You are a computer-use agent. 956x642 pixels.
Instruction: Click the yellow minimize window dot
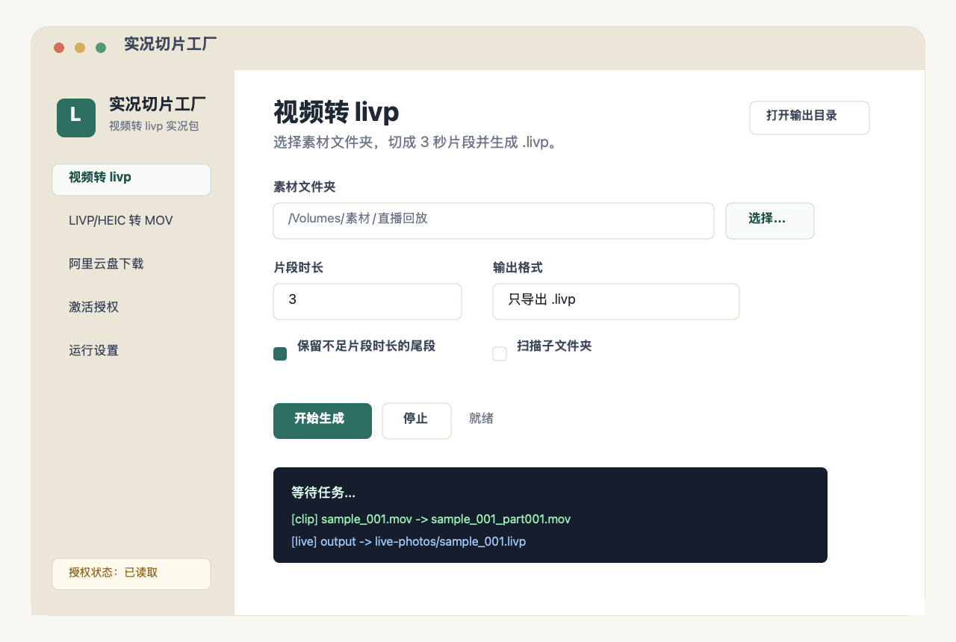[x=80, y=48]
